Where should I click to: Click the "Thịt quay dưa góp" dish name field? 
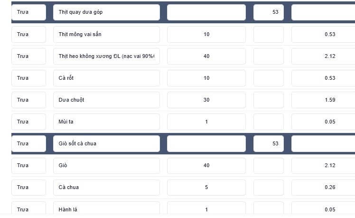106,12
